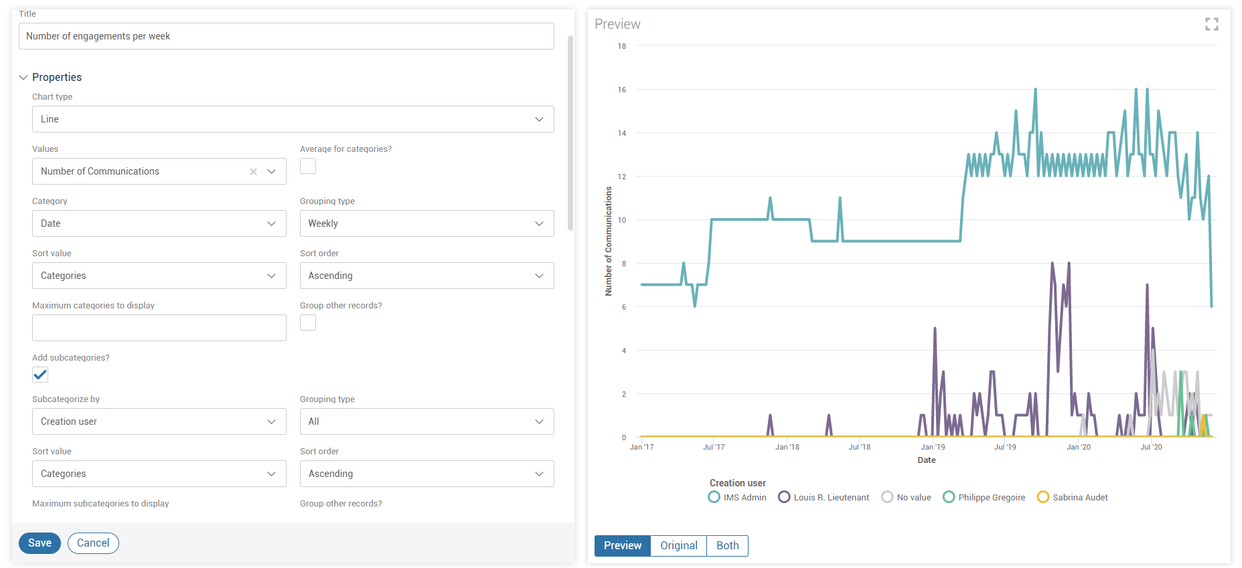Check the Group other records box
This screenshot has height=568, width=1242.
point(308,322)
